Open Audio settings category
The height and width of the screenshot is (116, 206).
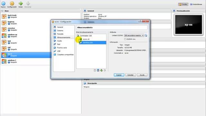click(x=59, y=41)
